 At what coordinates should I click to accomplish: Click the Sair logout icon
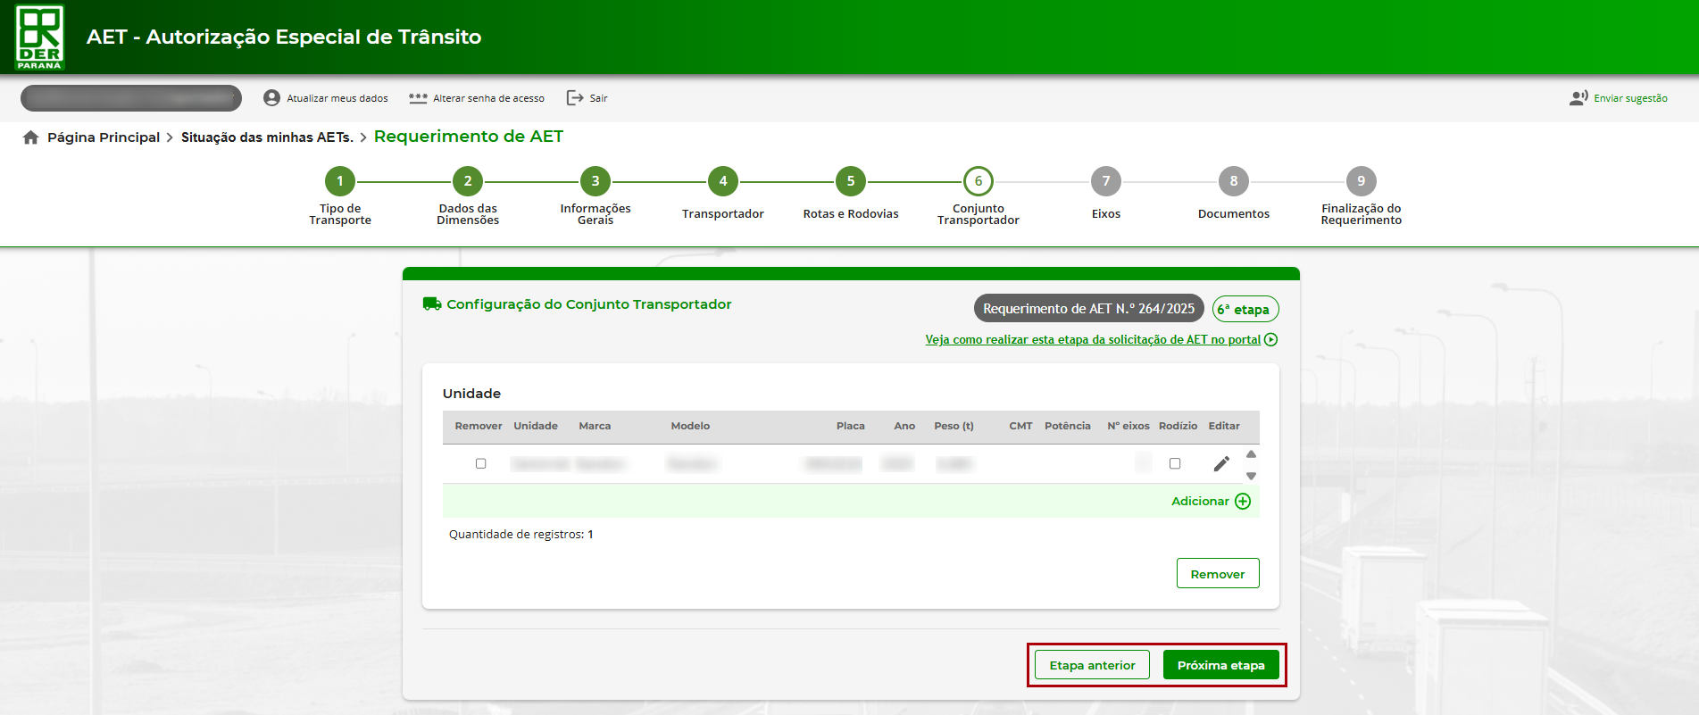pos(575,98)
